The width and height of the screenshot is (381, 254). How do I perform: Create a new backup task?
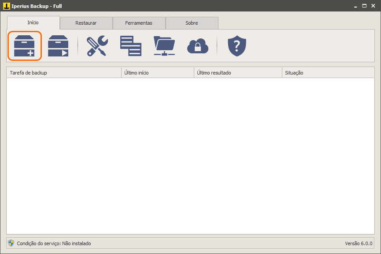[x=25, y=46]
